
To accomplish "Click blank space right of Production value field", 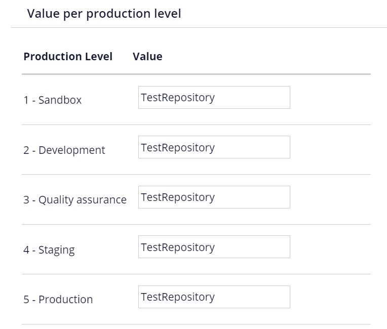I will click(x=330, y=297).
